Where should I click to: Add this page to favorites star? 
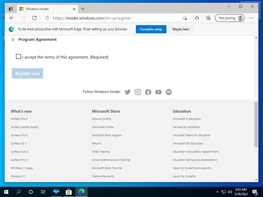point(185,18)
